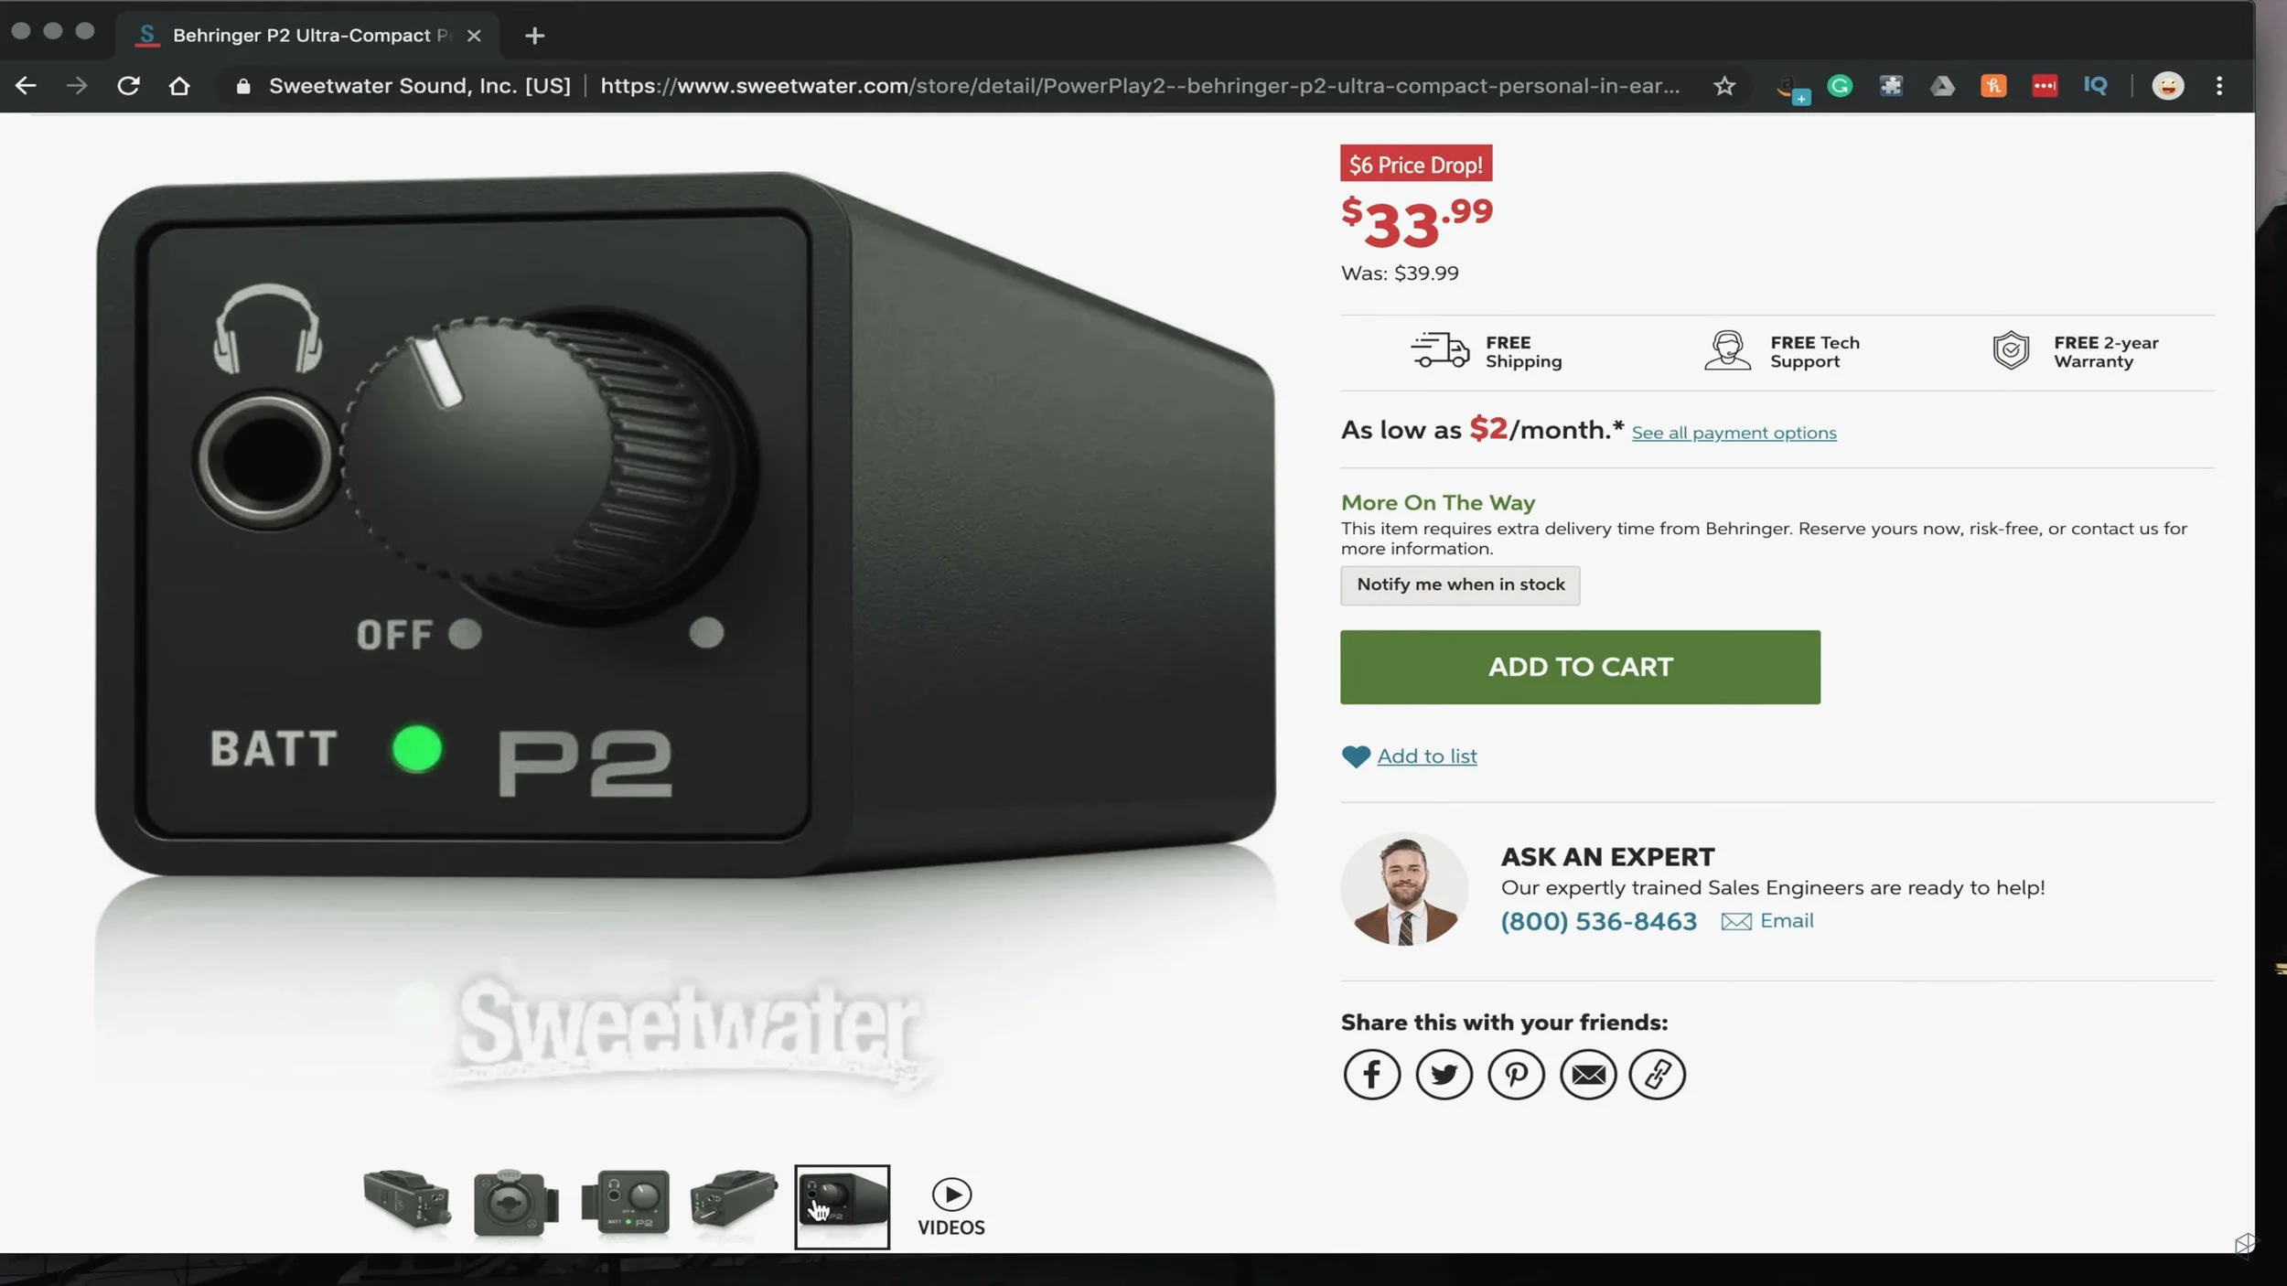
Task: Select the XLR connector end thumbnail
Action: pyautogui.click(x=515, y=1204)
